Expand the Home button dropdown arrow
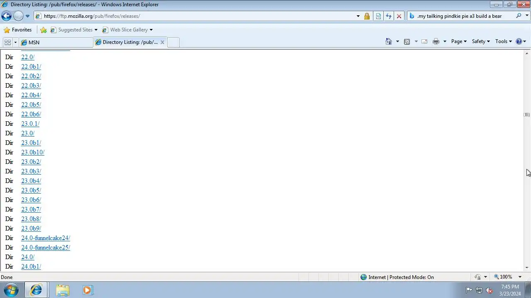The height and width of the screenshot is (298, 531). (397, 41)
